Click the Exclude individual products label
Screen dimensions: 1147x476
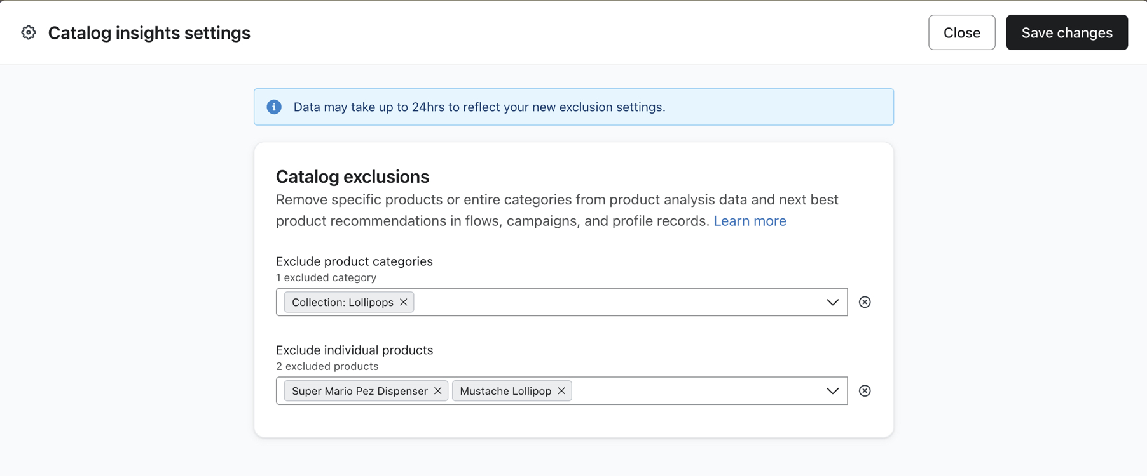coord(354,350)
